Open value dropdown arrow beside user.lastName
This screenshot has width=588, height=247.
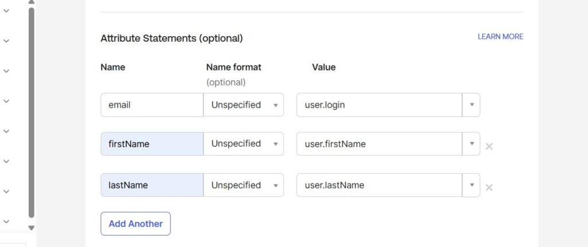(471, 185)
